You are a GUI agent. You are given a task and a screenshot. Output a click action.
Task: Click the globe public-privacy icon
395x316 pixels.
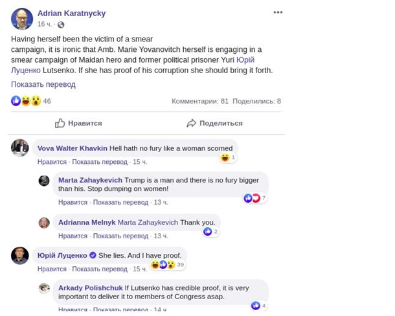pos(61,25)
